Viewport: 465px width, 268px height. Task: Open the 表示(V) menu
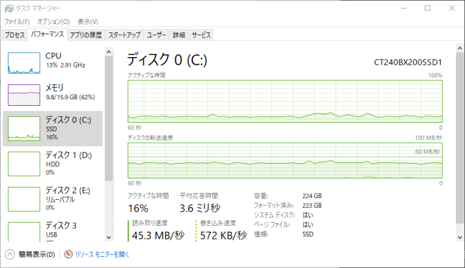pyautogui.click(x=88, y=21)
